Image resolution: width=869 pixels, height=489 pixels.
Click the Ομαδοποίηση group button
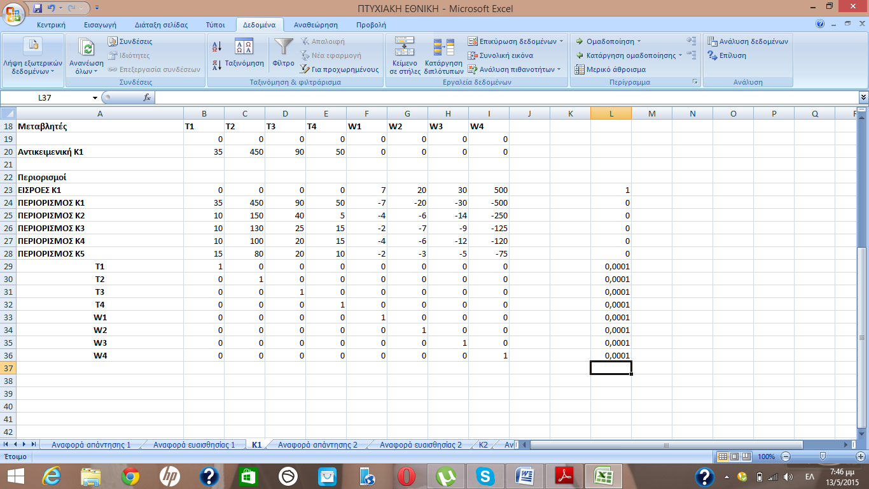point(605,41)
